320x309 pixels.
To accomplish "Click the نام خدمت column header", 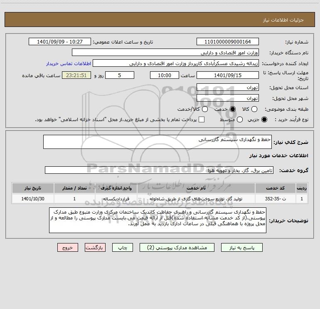I will pos(196,188).
